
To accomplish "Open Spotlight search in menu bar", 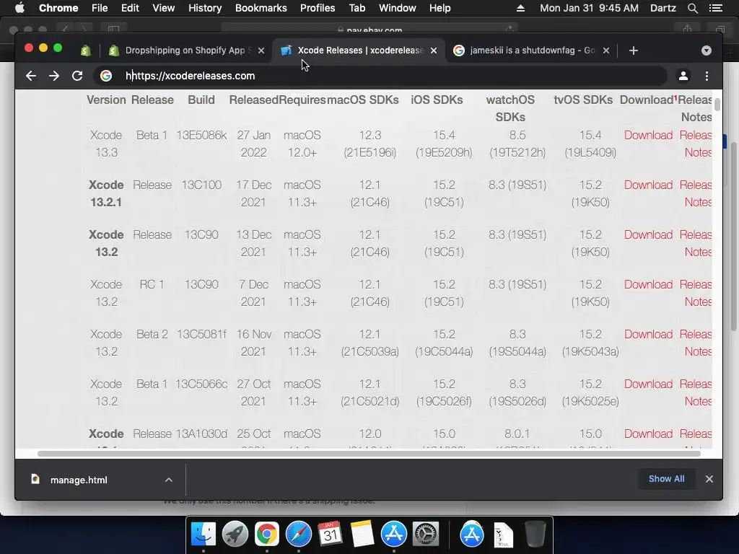I will [x=692, y=8].
